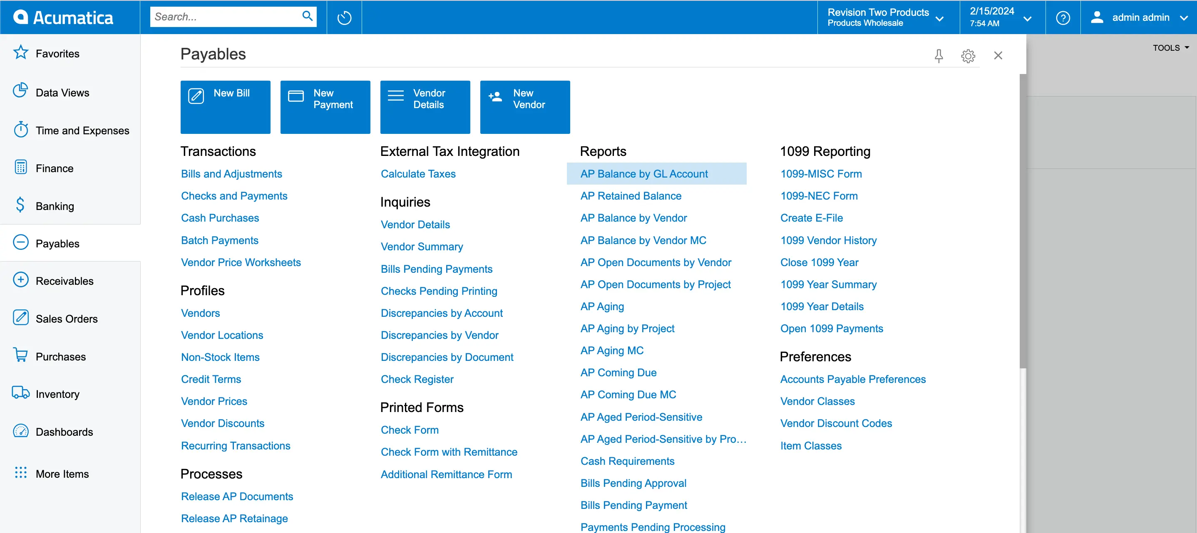This screenshot has width=1197, height=533.
Task: Select the Finance sidebar menu item
Action: click(53, 168)
